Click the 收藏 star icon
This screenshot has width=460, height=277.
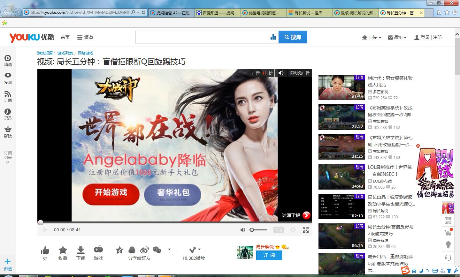(x=63, y=250)
